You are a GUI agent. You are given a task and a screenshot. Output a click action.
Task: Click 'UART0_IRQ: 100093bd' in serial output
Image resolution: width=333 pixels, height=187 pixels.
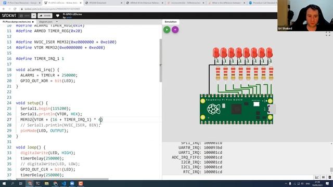[200, 148]
